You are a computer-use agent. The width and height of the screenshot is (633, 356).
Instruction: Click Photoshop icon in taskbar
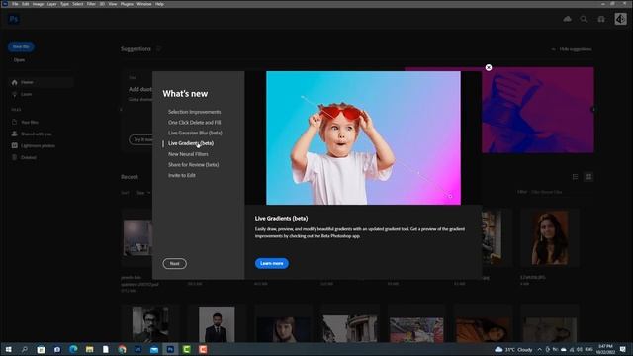pyautogui.click(x=170, y=349)
